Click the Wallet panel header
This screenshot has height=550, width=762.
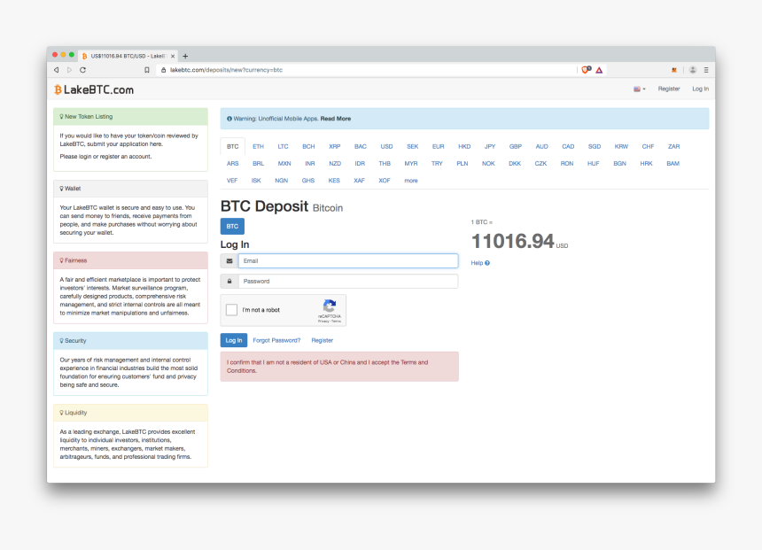point(131,189)
